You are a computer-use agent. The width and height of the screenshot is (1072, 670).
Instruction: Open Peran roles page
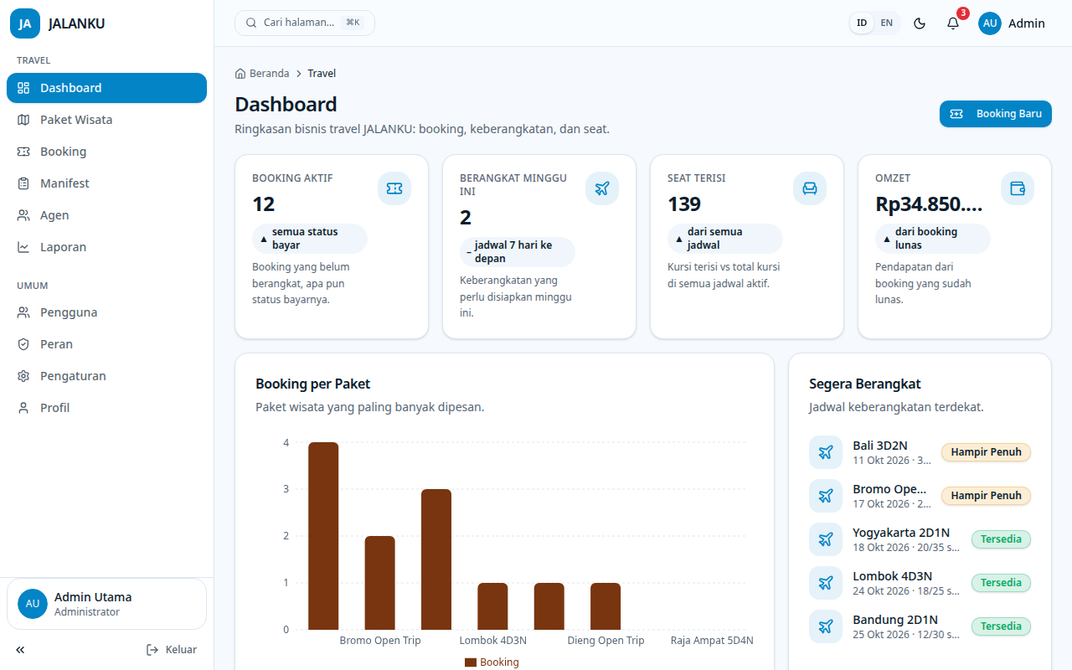coord(106,344)
